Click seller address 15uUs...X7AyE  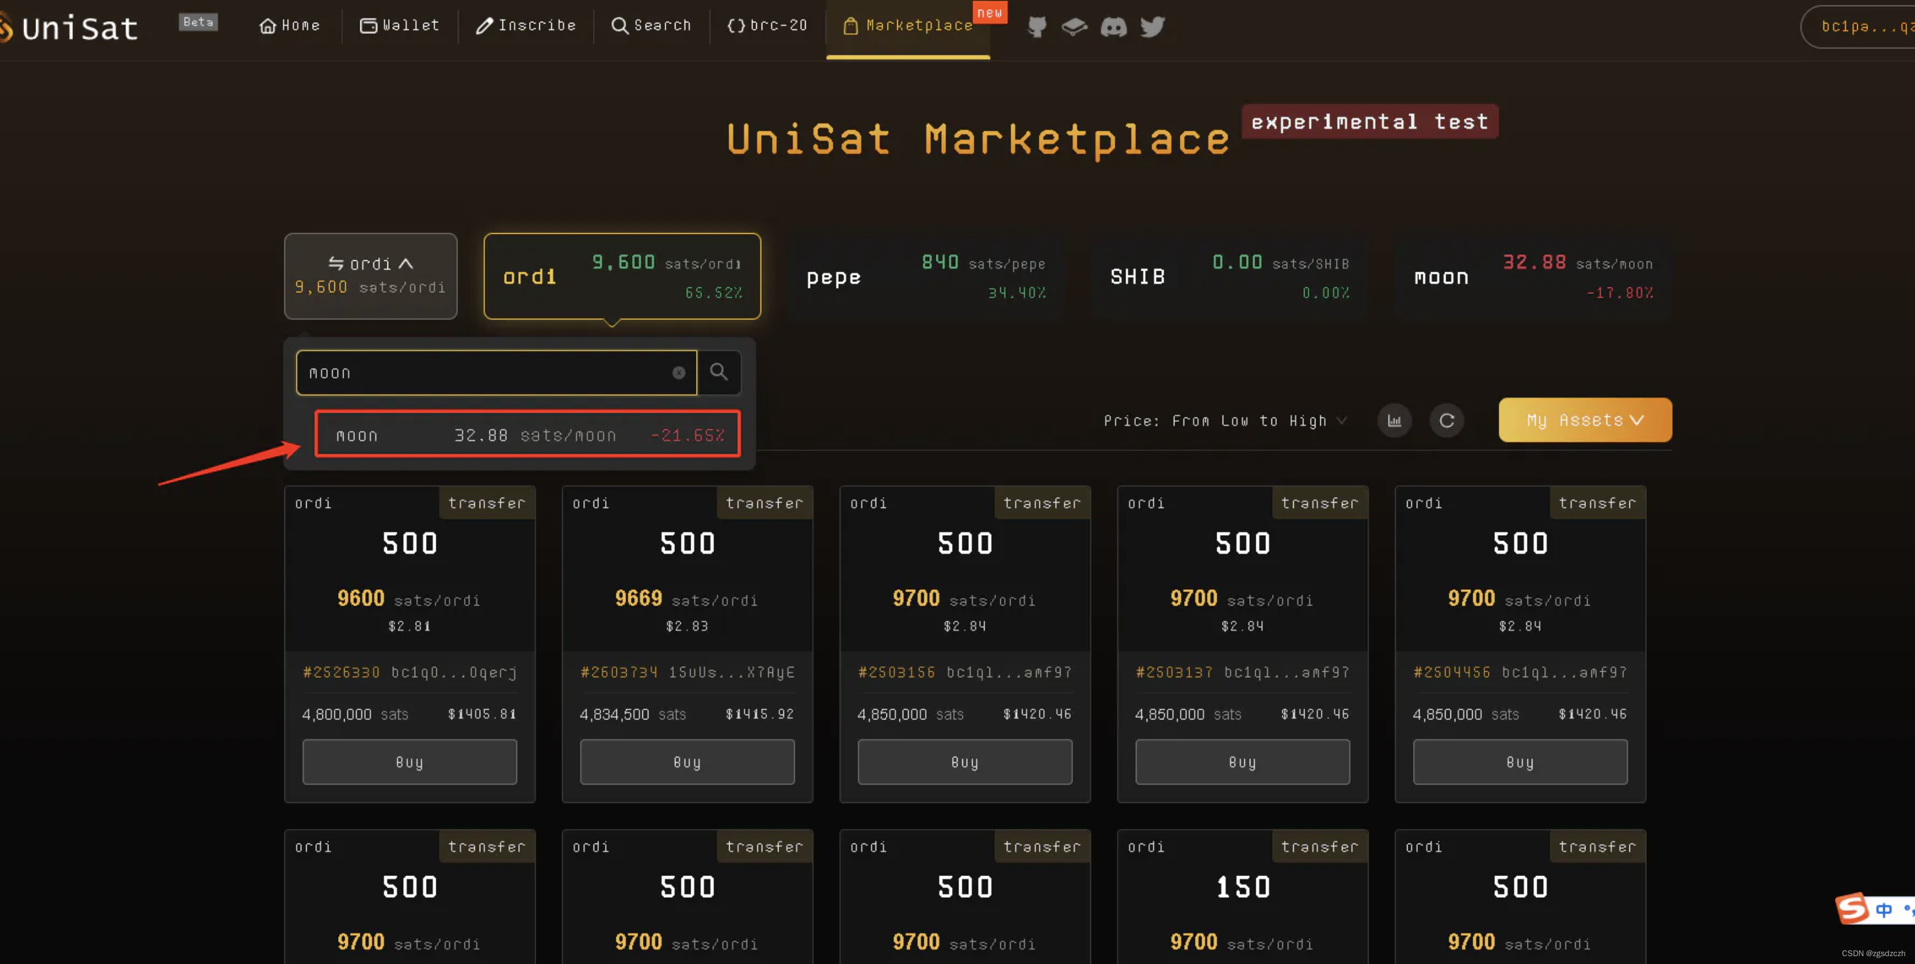point(732,672)
